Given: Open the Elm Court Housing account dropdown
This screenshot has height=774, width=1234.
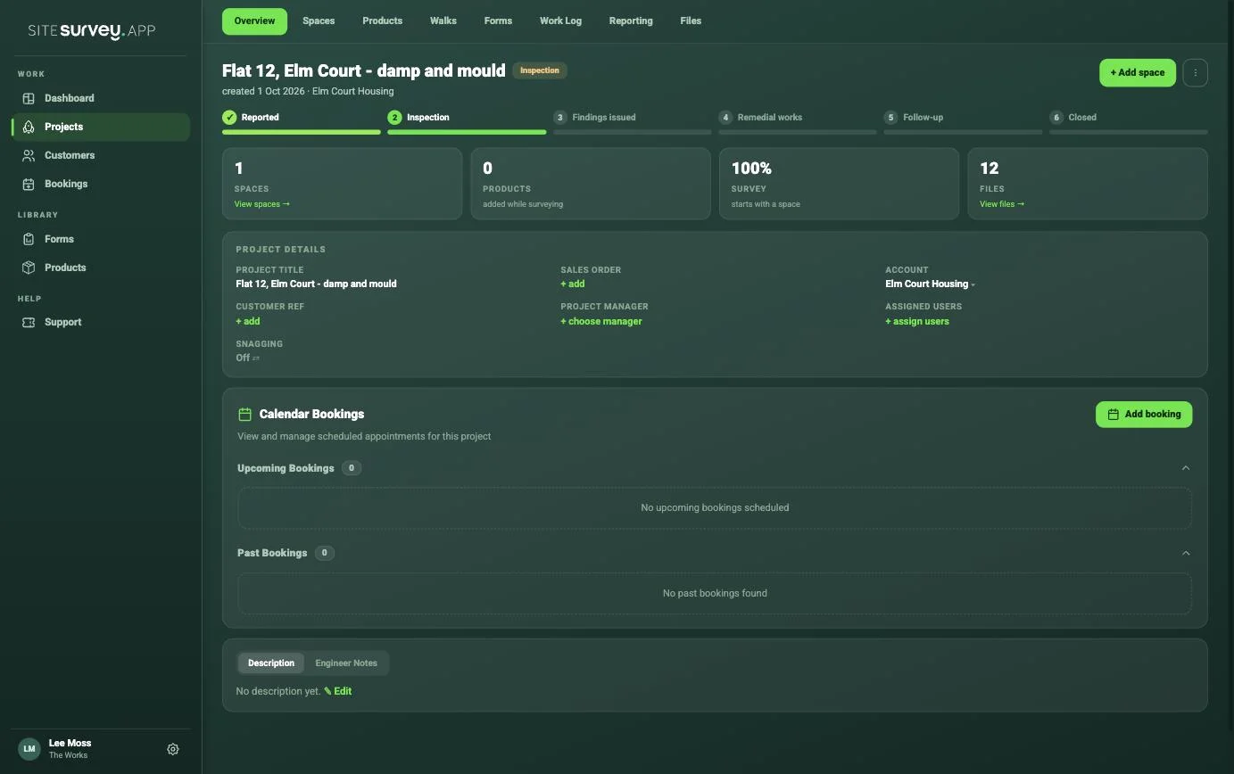Looking at the screenshot, I should tap(930, 284).
